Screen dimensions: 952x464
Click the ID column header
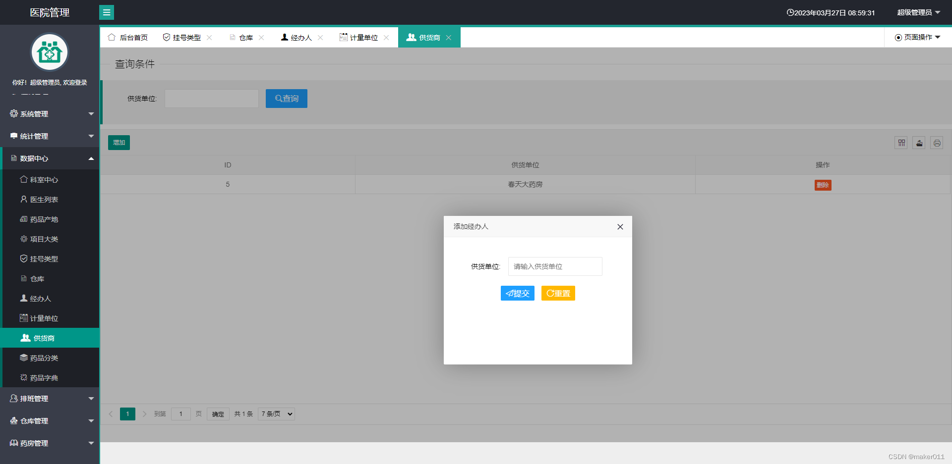point(228,165)
